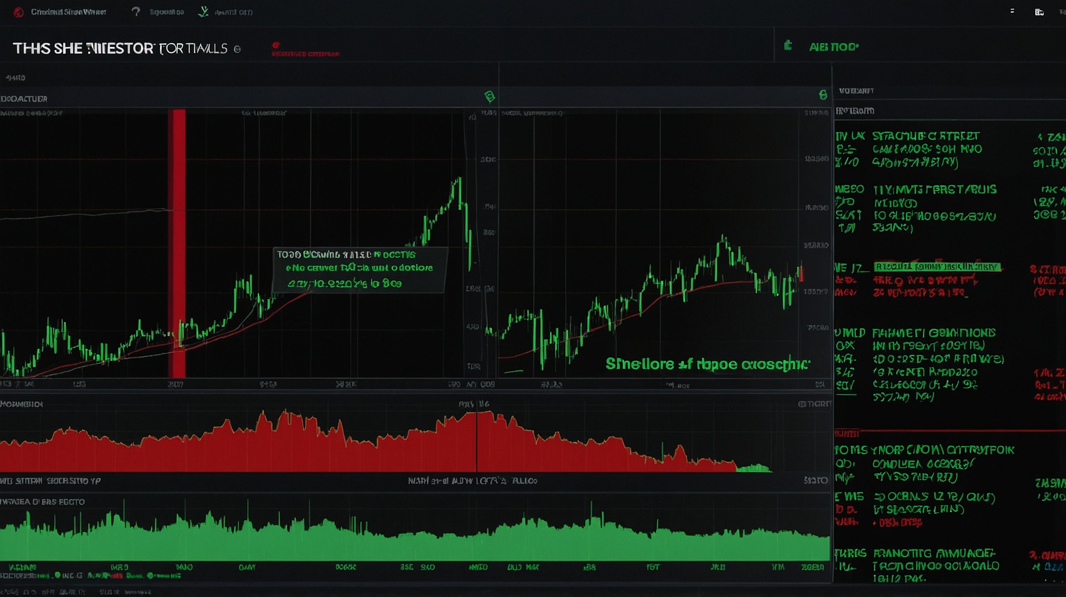The height and width of the screenshot is (597, 1066).
Task: Open the layout icon at top right
Action: tap(1039, 12)
